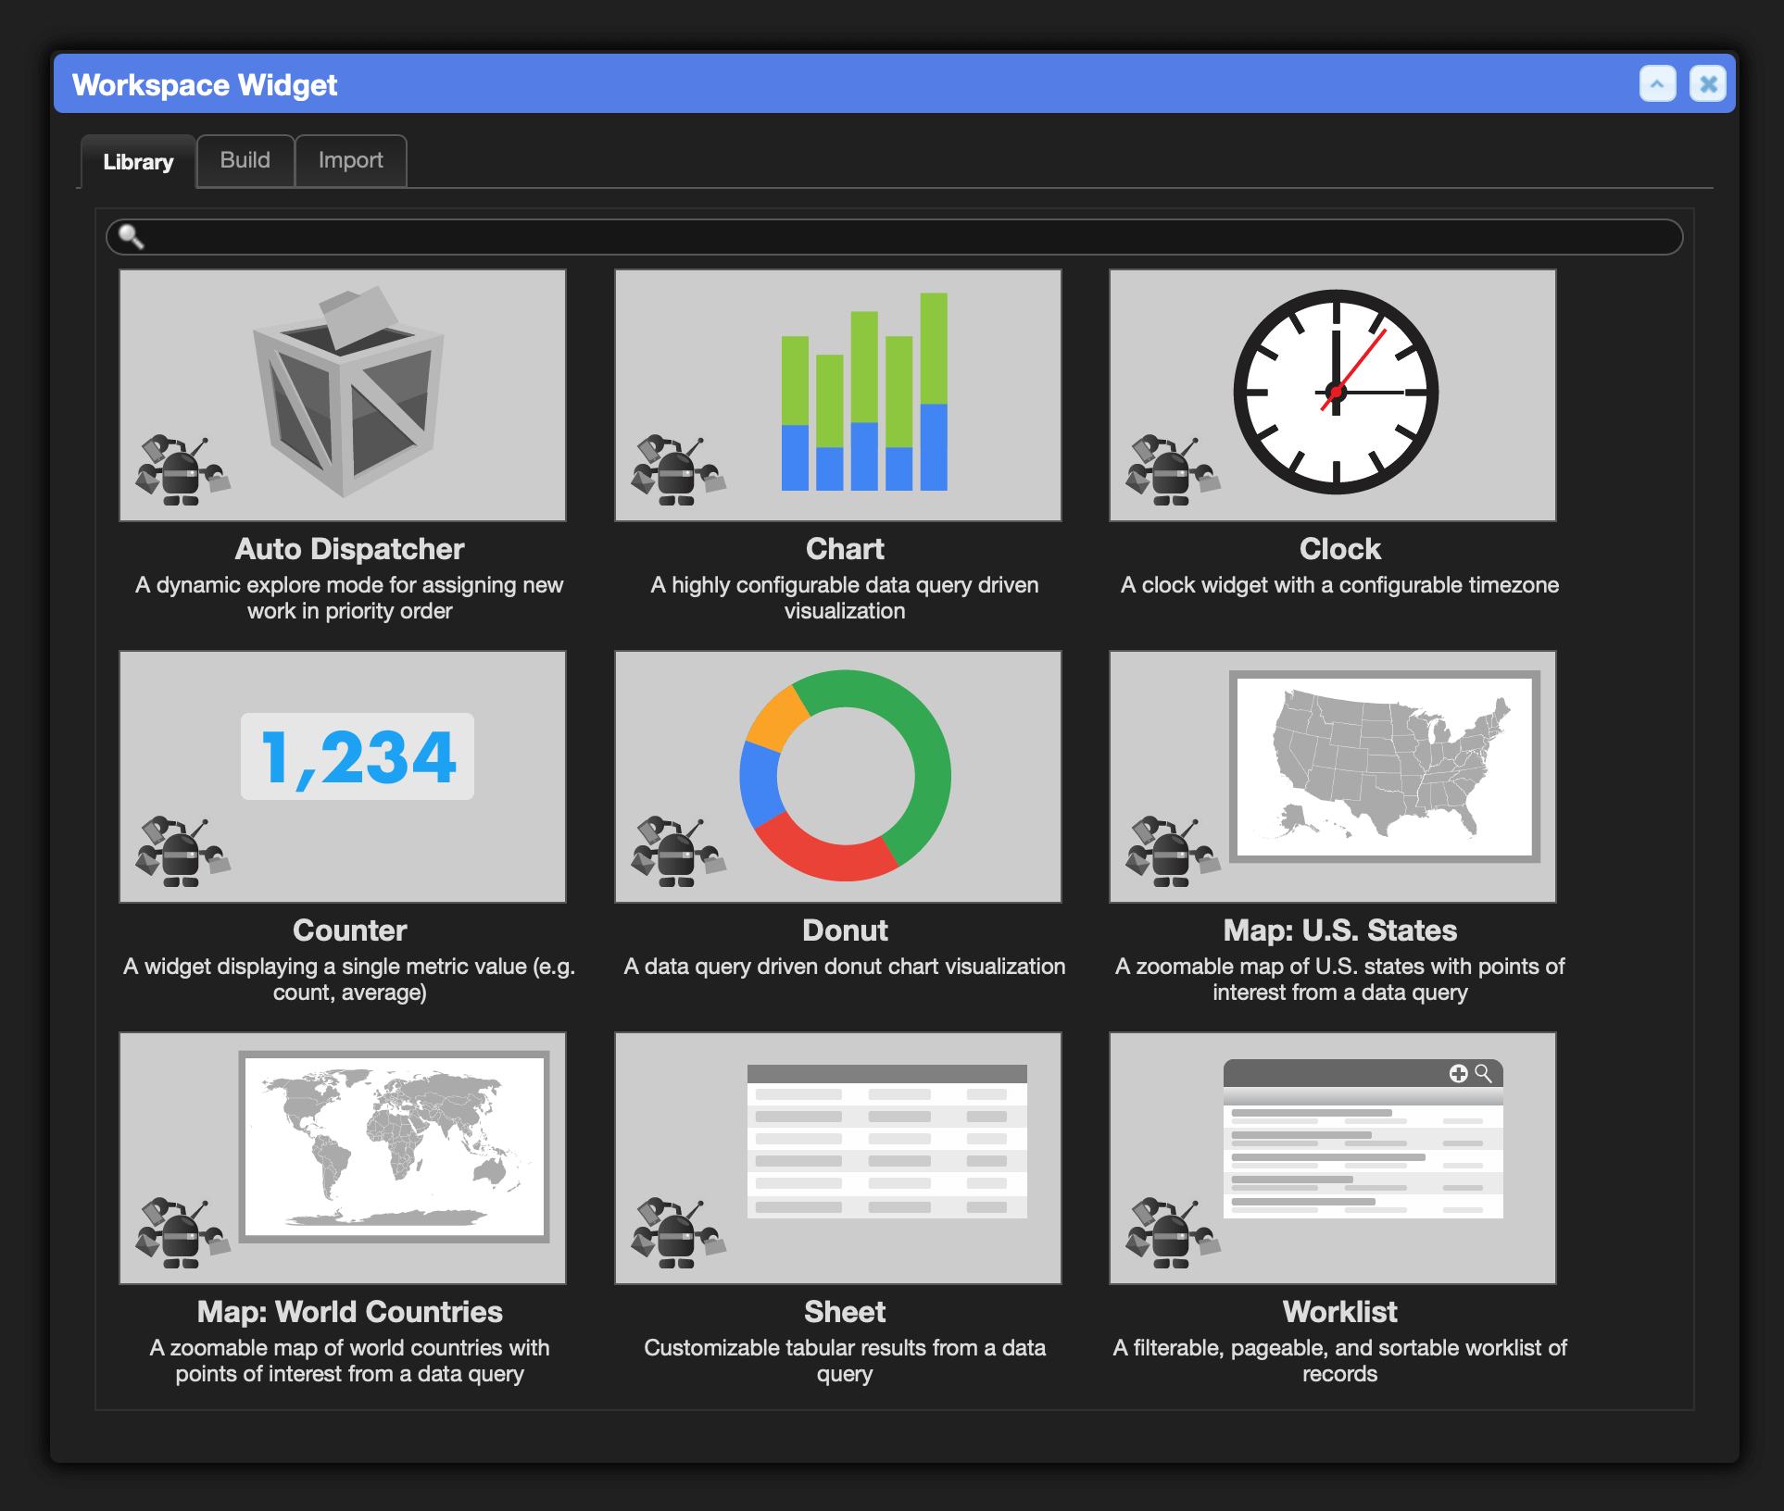Choose the Map: U.S. States thumbnail
This screenshot has width=1784, height=1511.
[1333, 777]
